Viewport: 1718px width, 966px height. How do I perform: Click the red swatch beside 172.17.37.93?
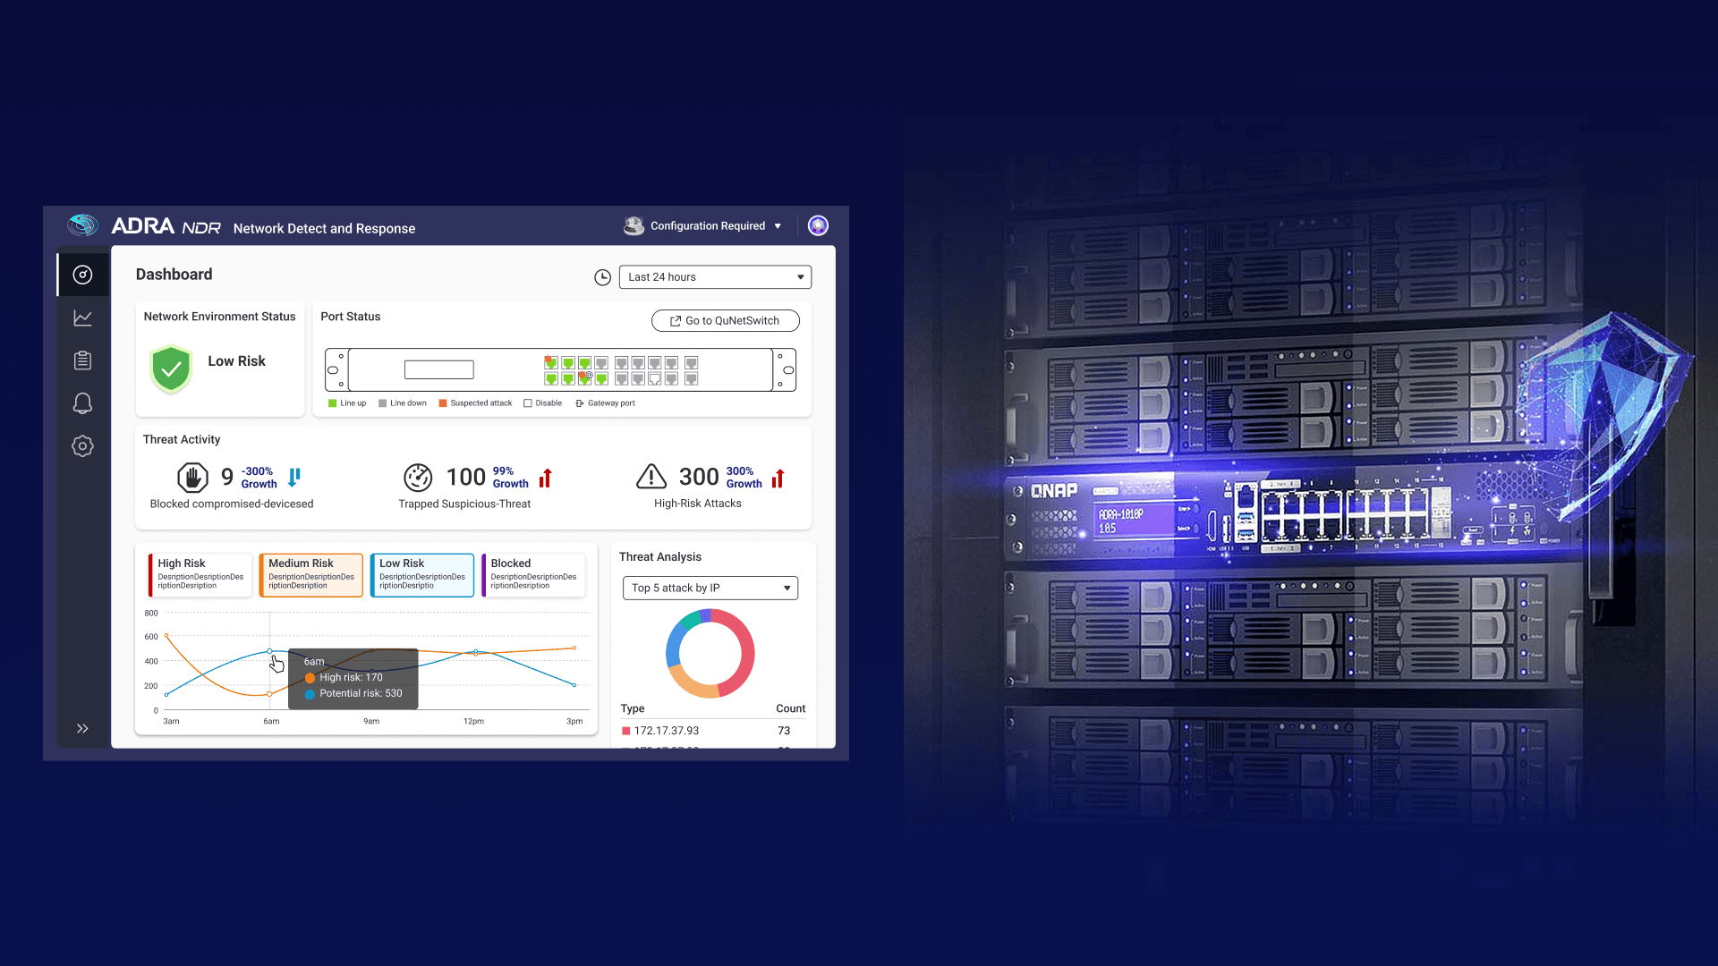point(626,731)
